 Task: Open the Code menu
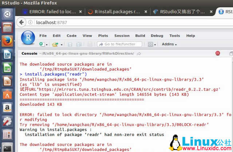coord(72,36)
